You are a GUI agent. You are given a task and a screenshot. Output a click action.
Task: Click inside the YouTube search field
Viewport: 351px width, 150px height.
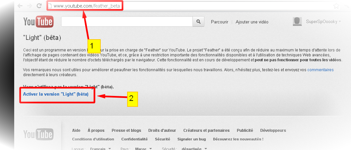pyautogui.click(x=127, y=22)
